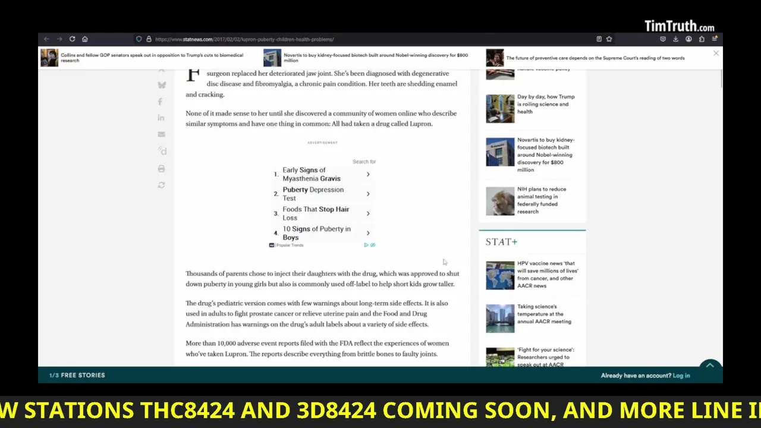Jump back to top with the arrow button

tap(710, 366)
